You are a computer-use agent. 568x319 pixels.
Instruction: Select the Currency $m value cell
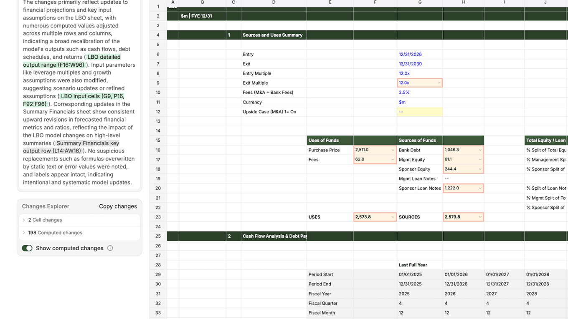point(420,102)
